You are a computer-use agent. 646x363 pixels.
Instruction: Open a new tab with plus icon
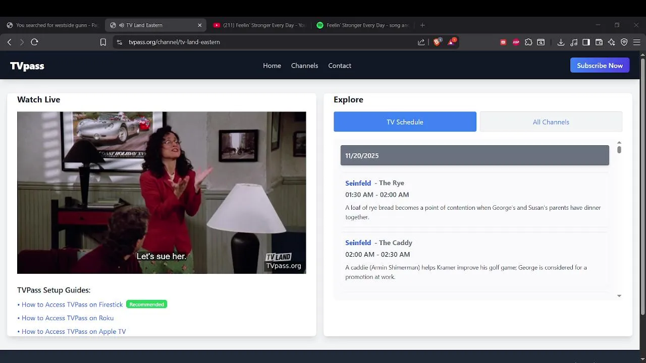[x=422, y=25]
